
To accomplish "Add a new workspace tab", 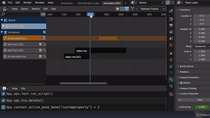I will (125, 3).
